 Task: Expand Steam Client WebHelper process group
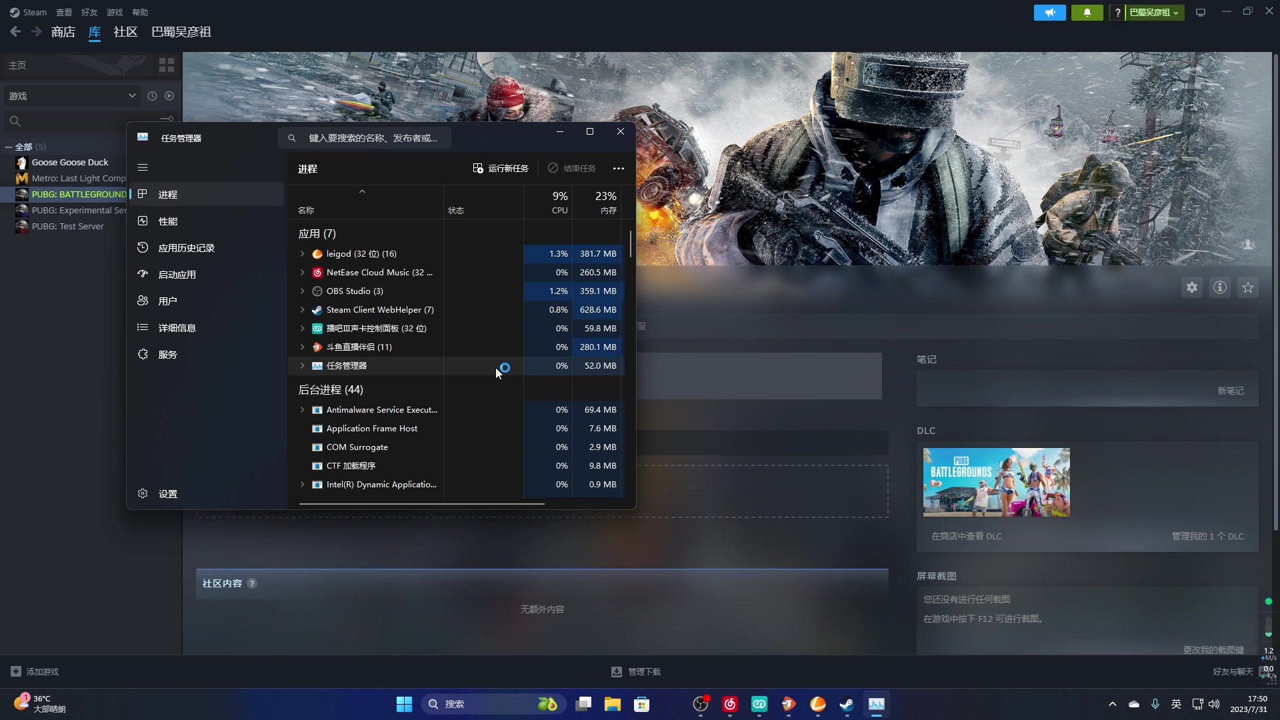302,310
